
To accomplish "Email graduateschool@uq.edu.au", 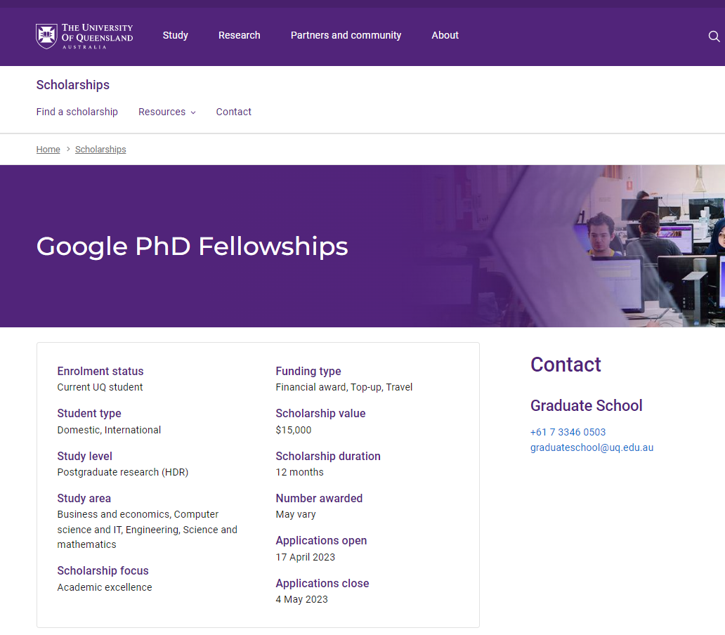I will tap(592, 447).
